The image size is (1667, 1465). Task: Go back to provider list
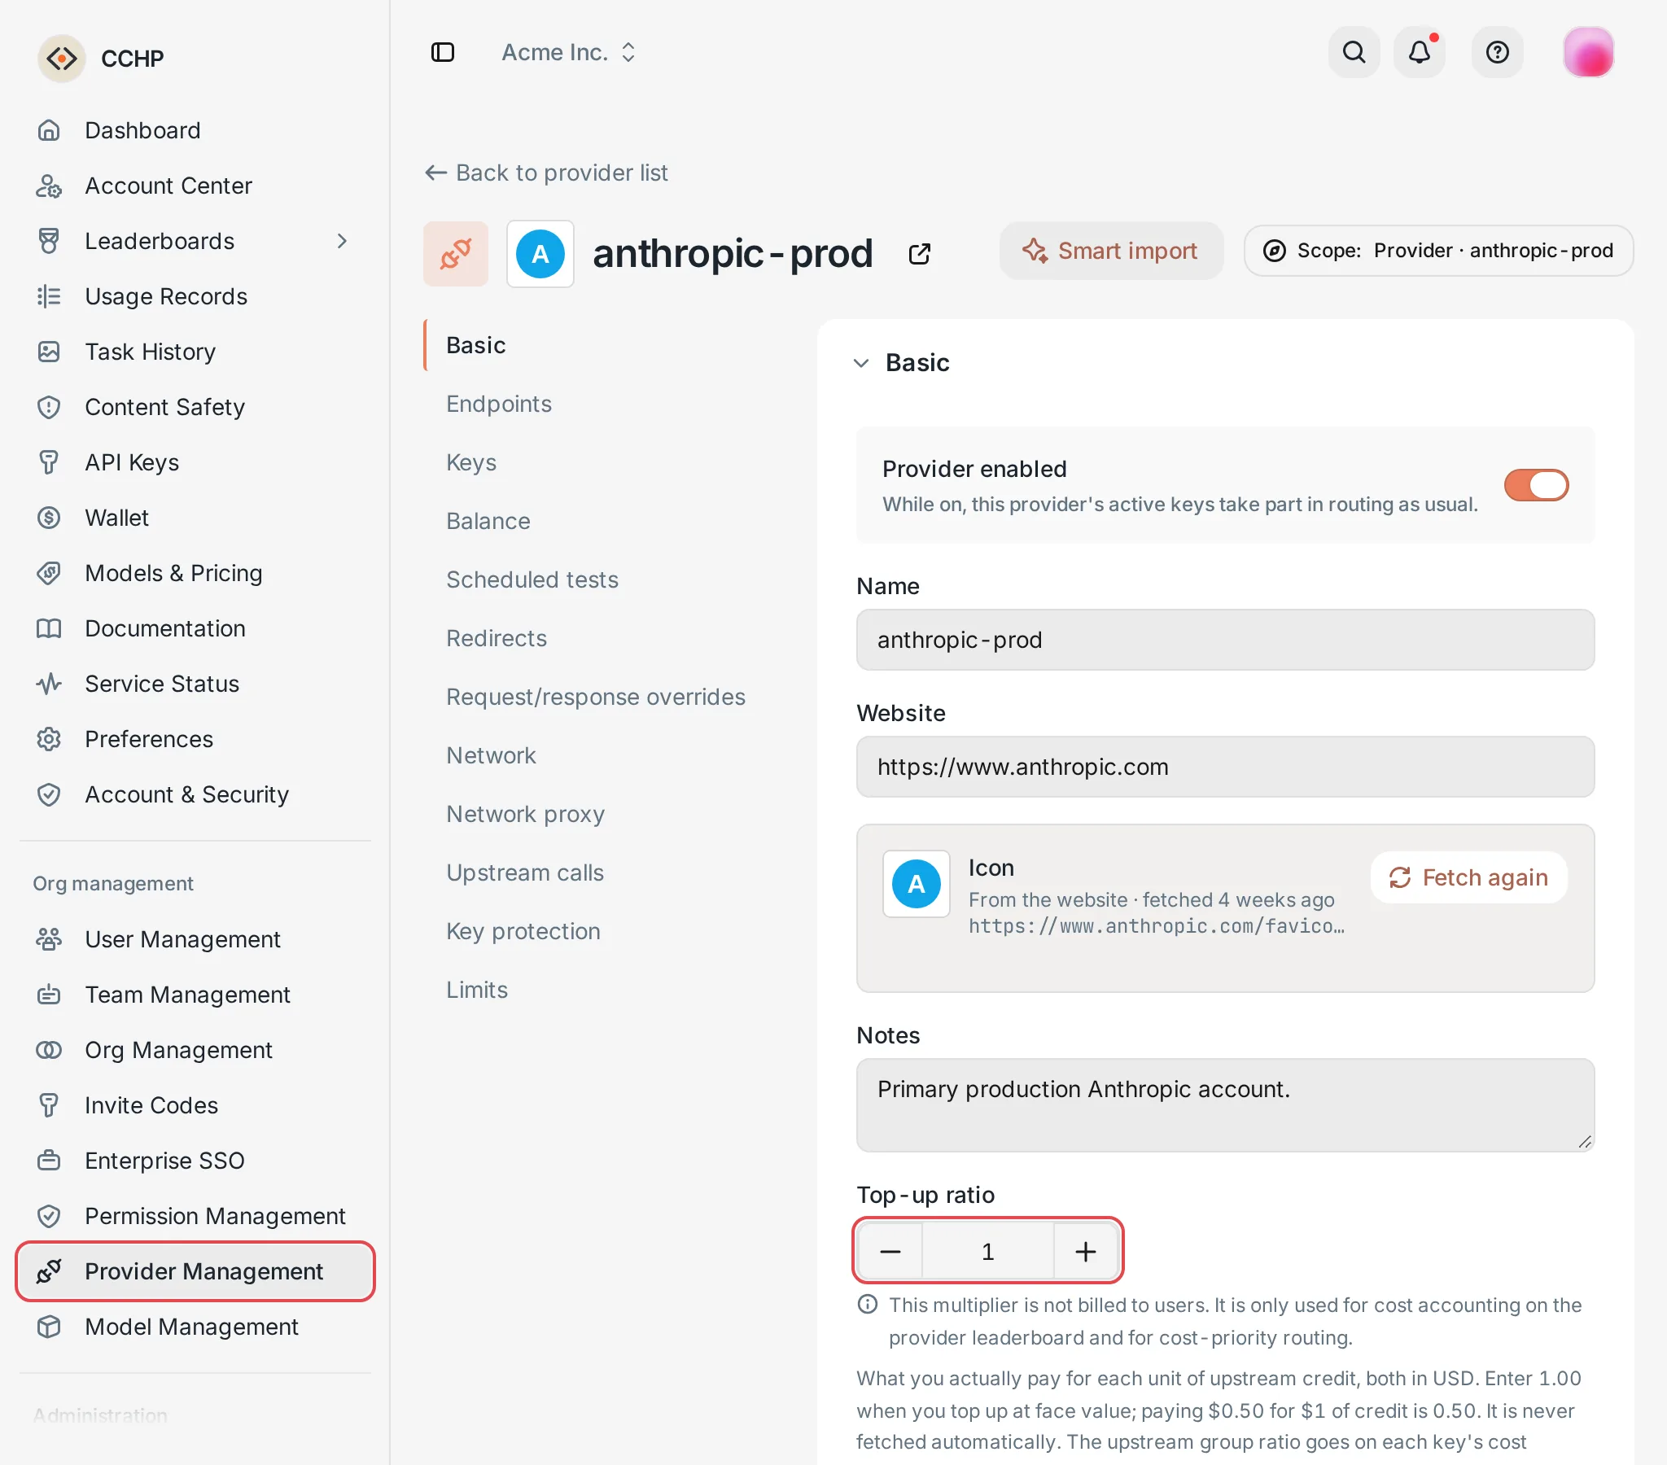(x=545, y=173)
